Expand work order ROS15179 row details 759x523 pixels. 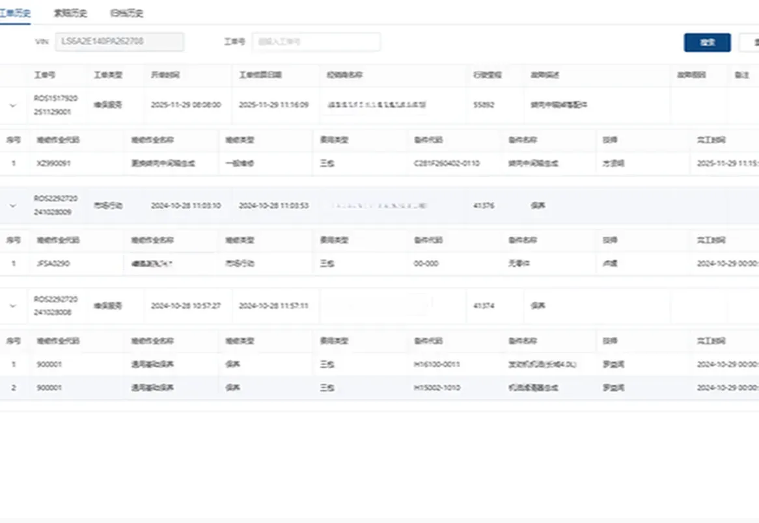pyautogui.click(x=14, y=105)
